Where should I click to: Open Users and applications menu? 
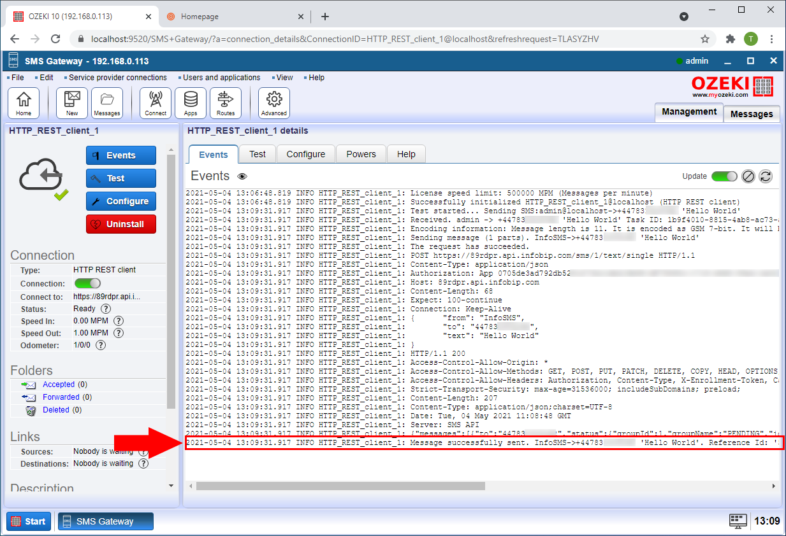(221, 78)
